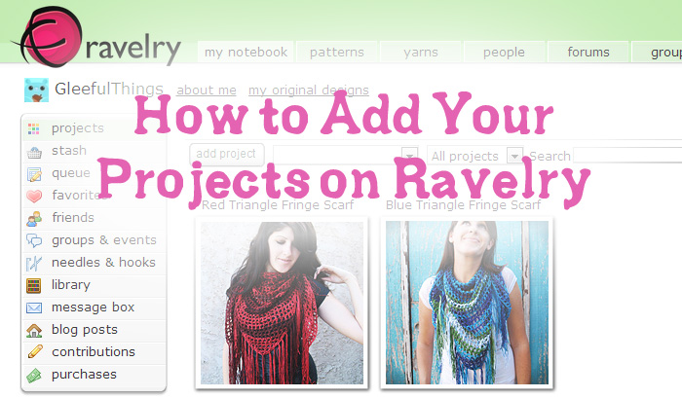682x398 pixels.
Task: Switch to the patterns tab
Action: (x=337, y=53)
